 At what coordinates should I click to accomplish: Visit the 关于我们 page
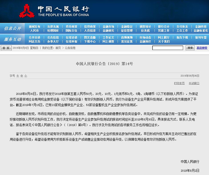(164, 42)
